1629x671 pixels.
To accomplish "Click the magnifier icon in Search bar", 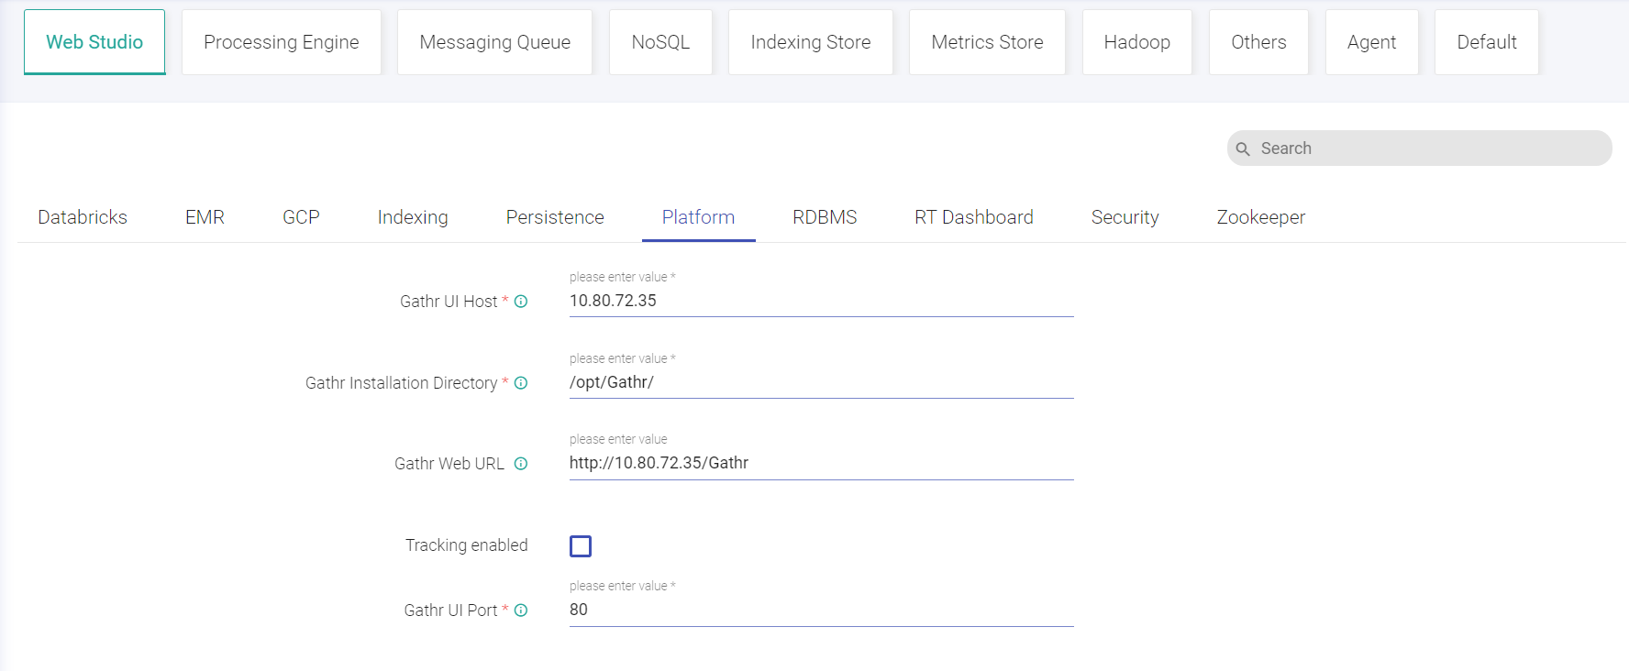I will (x=1243, y=148).
